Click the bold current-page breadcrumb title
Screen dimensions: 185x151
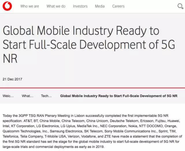pos(119,96)
